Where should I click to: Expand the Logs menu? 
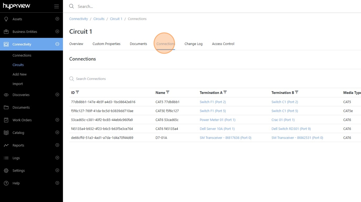(57, 158)
